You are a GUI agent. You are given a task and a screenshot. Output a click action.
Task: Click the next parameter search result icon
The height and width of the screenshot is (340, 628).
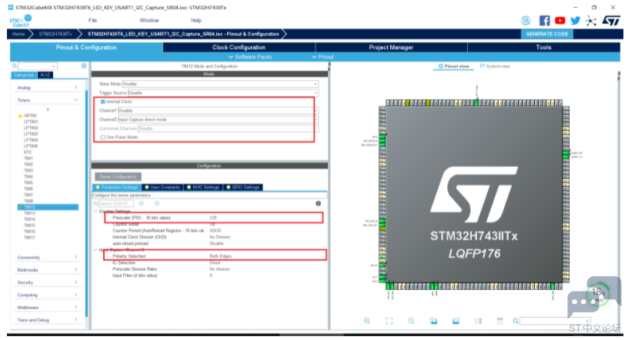[x=157, y=203]
